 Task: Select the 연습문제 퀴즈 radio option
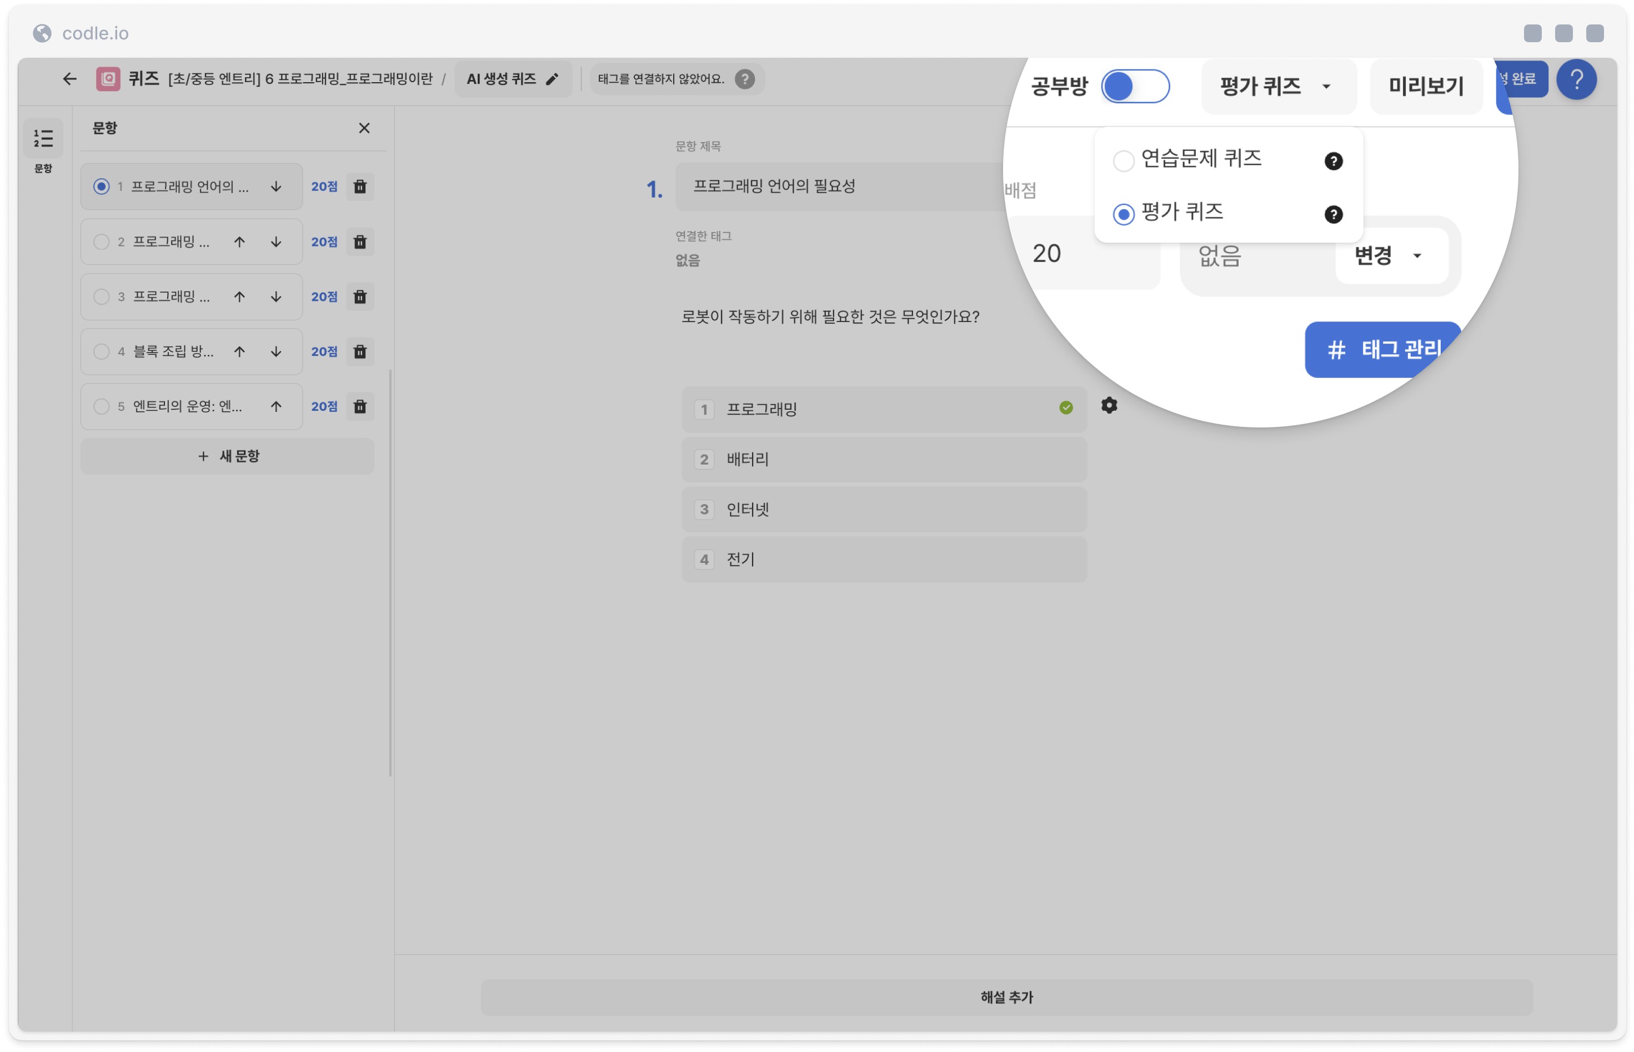(x=1124, y=161)
